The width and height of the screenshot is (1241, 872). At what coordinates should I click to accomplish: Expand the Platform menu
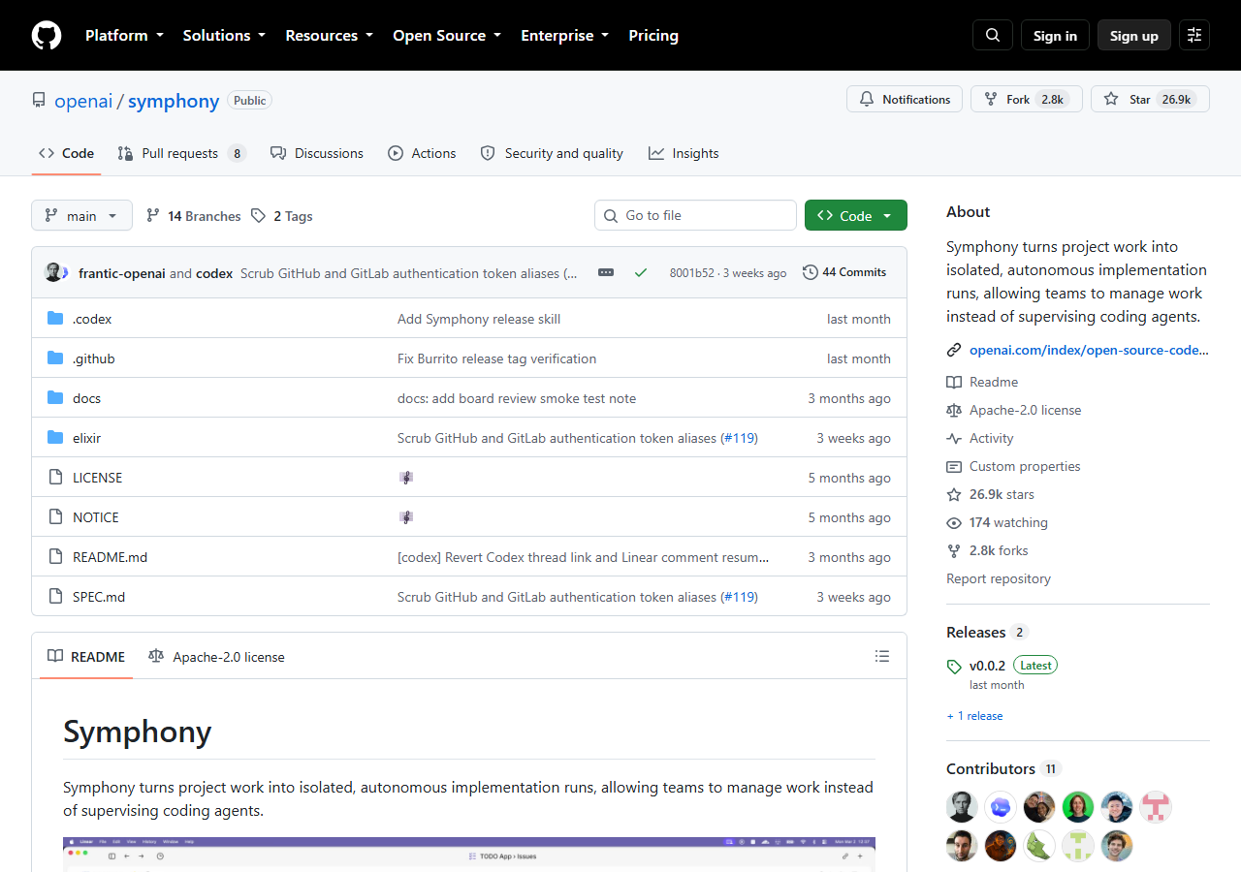[x=124, y=36]
